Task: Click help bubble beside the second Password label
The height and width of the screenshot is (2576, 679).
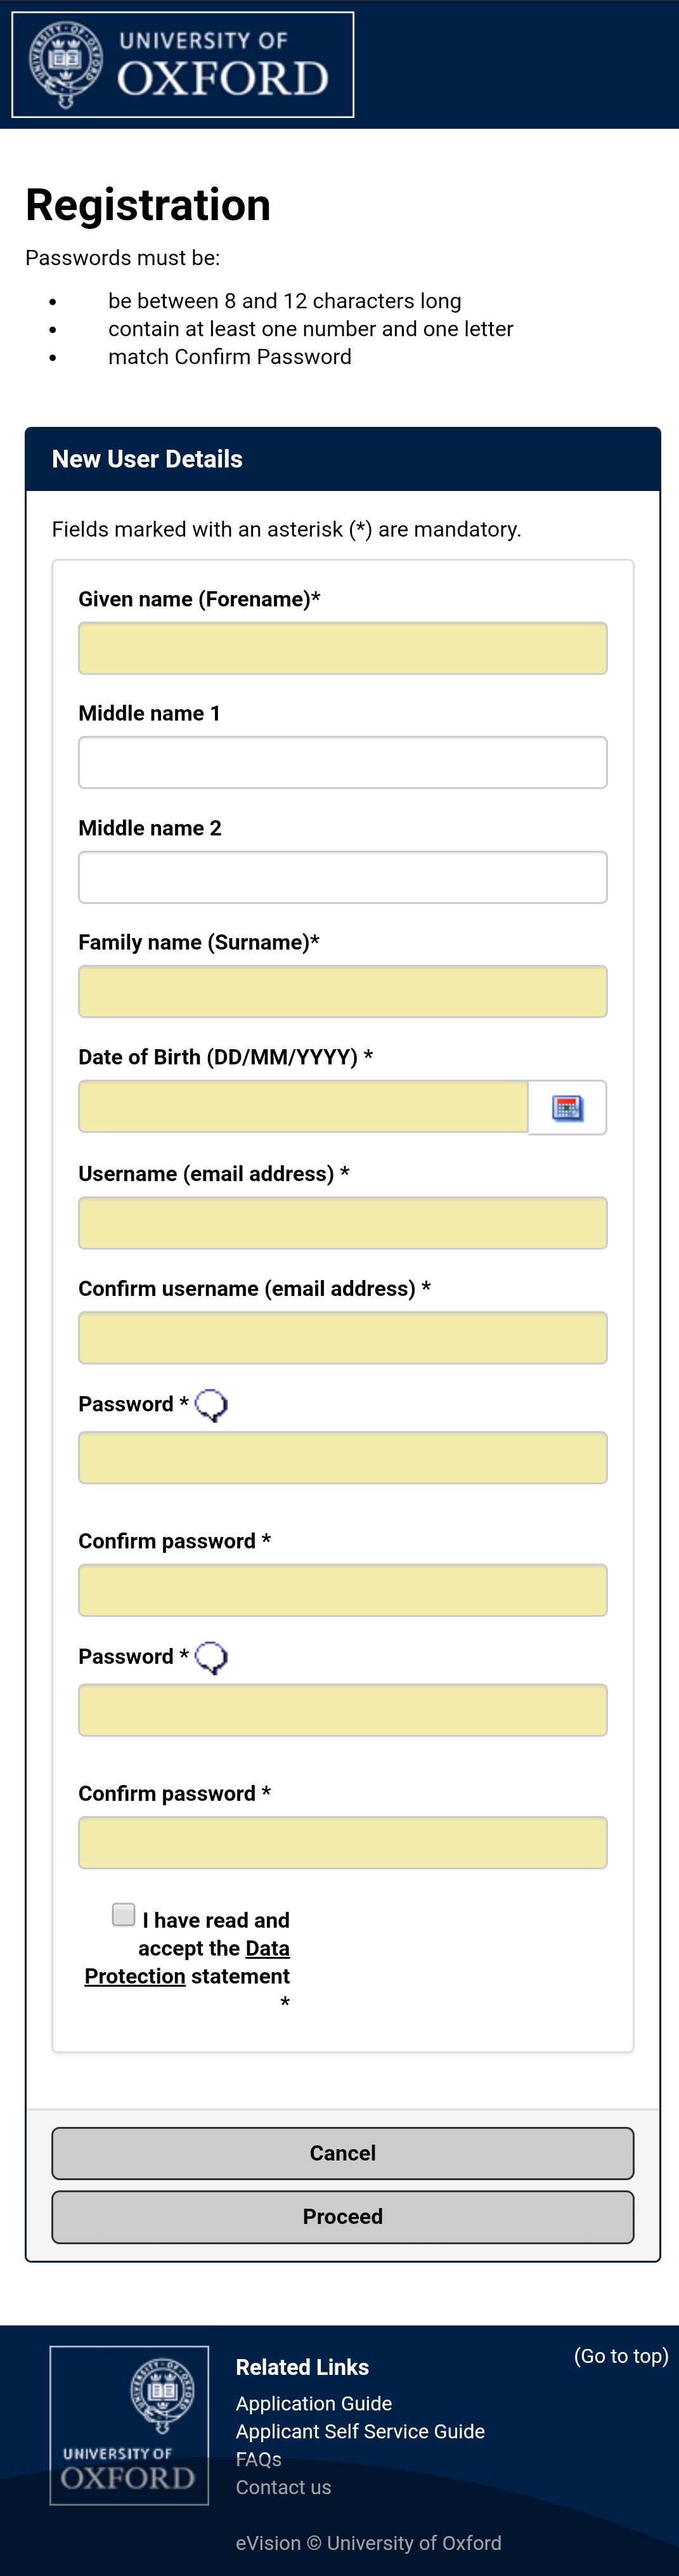Action: coord(211,1657)
